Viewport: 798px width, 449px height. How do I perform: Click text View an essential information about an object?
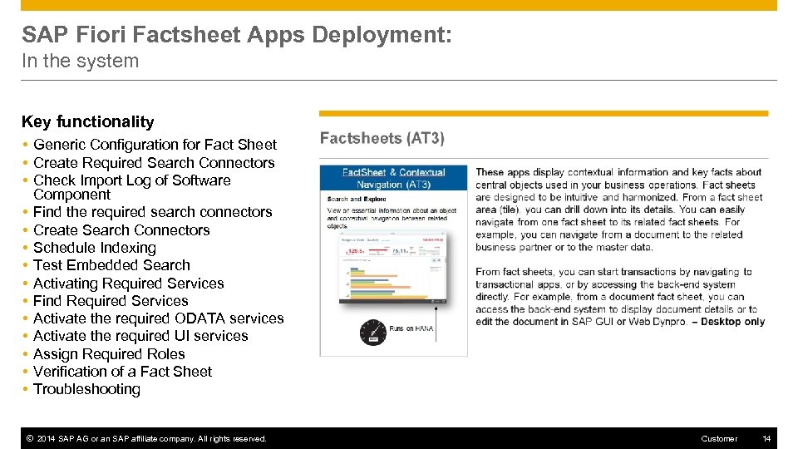click(x=392, y=218)
